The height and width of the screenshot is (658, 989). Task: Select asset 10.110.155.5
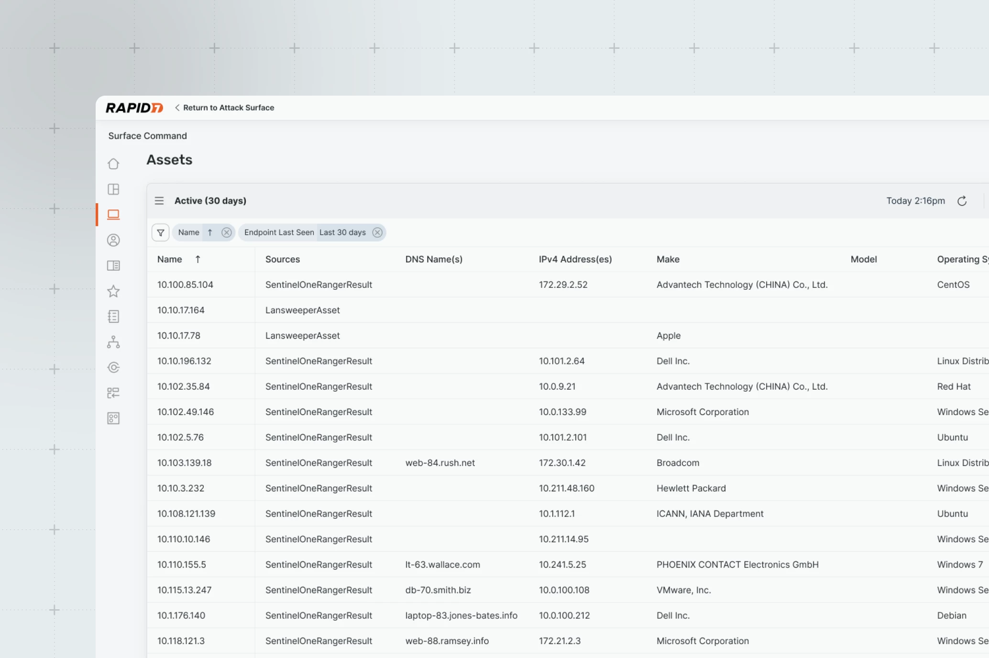pos(182,564)
